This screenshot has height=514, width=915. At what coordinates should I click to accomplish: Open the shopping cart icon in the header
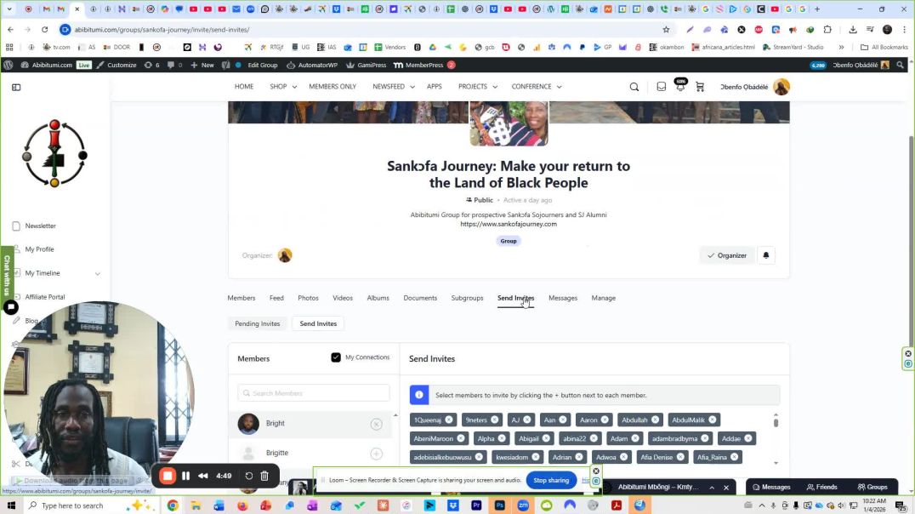[700, 87]
